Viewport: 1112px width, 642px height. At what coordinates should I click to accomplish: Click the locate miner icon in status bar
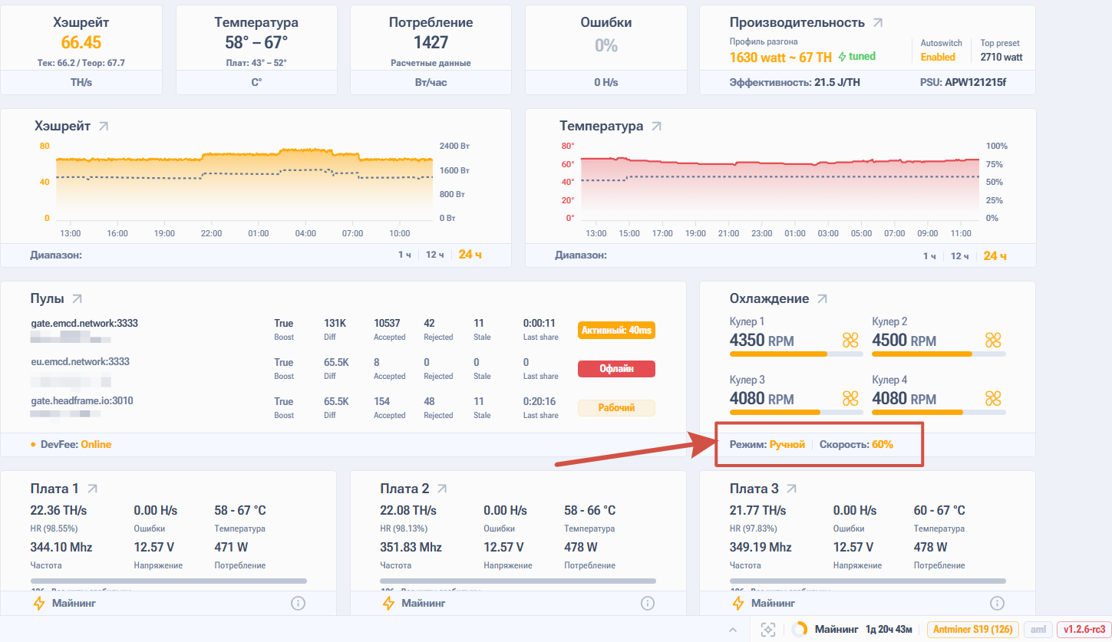coord(767,630)
